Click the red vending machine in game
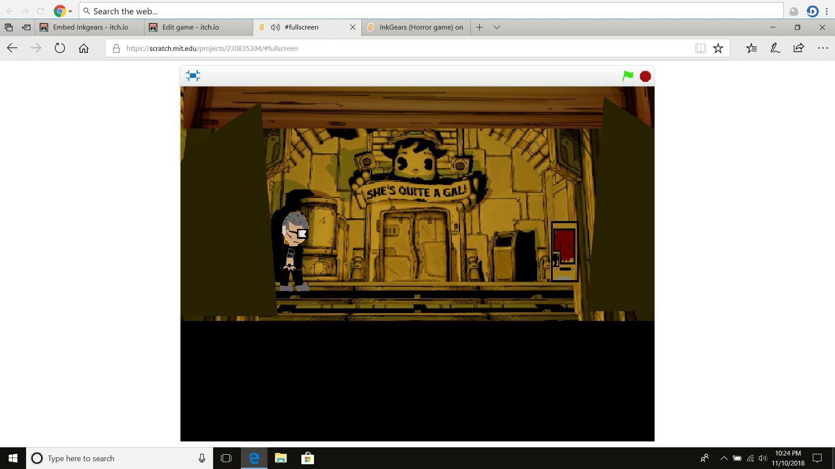The image size is (835, 469). pyautogui.click(x=564, y=251)
